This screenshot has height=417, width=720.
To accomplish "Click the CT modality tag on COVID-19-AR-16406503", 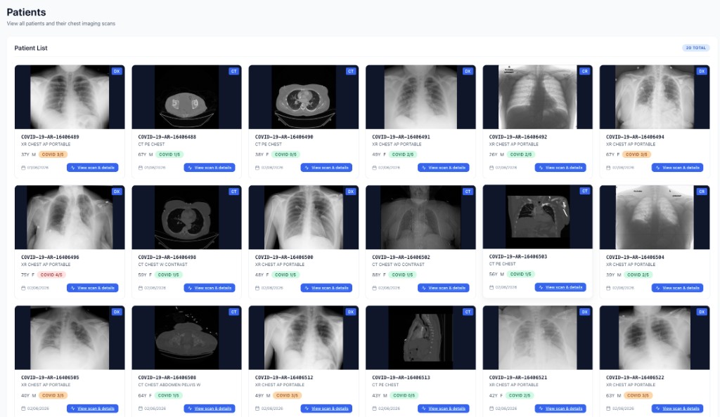I will [x=584, y=191].
